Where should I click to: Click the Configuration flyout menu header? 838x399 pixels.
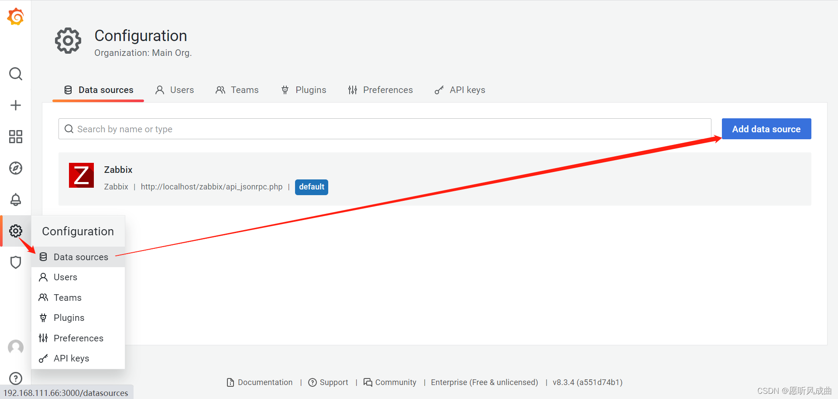78,231
